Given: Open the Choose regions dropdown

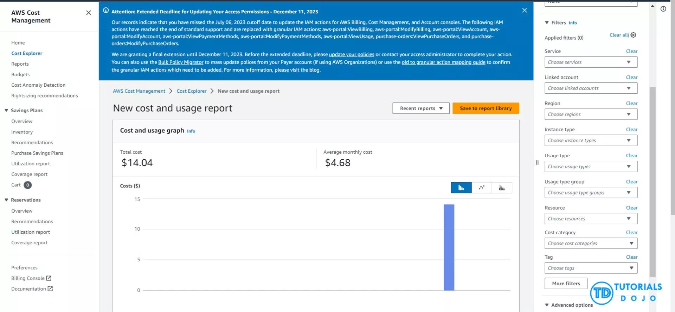Looking at the screenshot, I should [x=591, y=114].
